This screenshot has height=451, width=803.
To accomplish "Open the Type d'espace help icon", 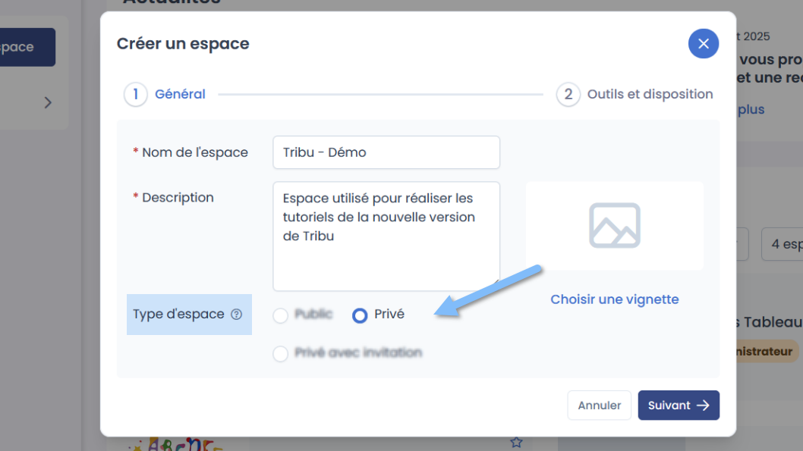I will 236,315.
